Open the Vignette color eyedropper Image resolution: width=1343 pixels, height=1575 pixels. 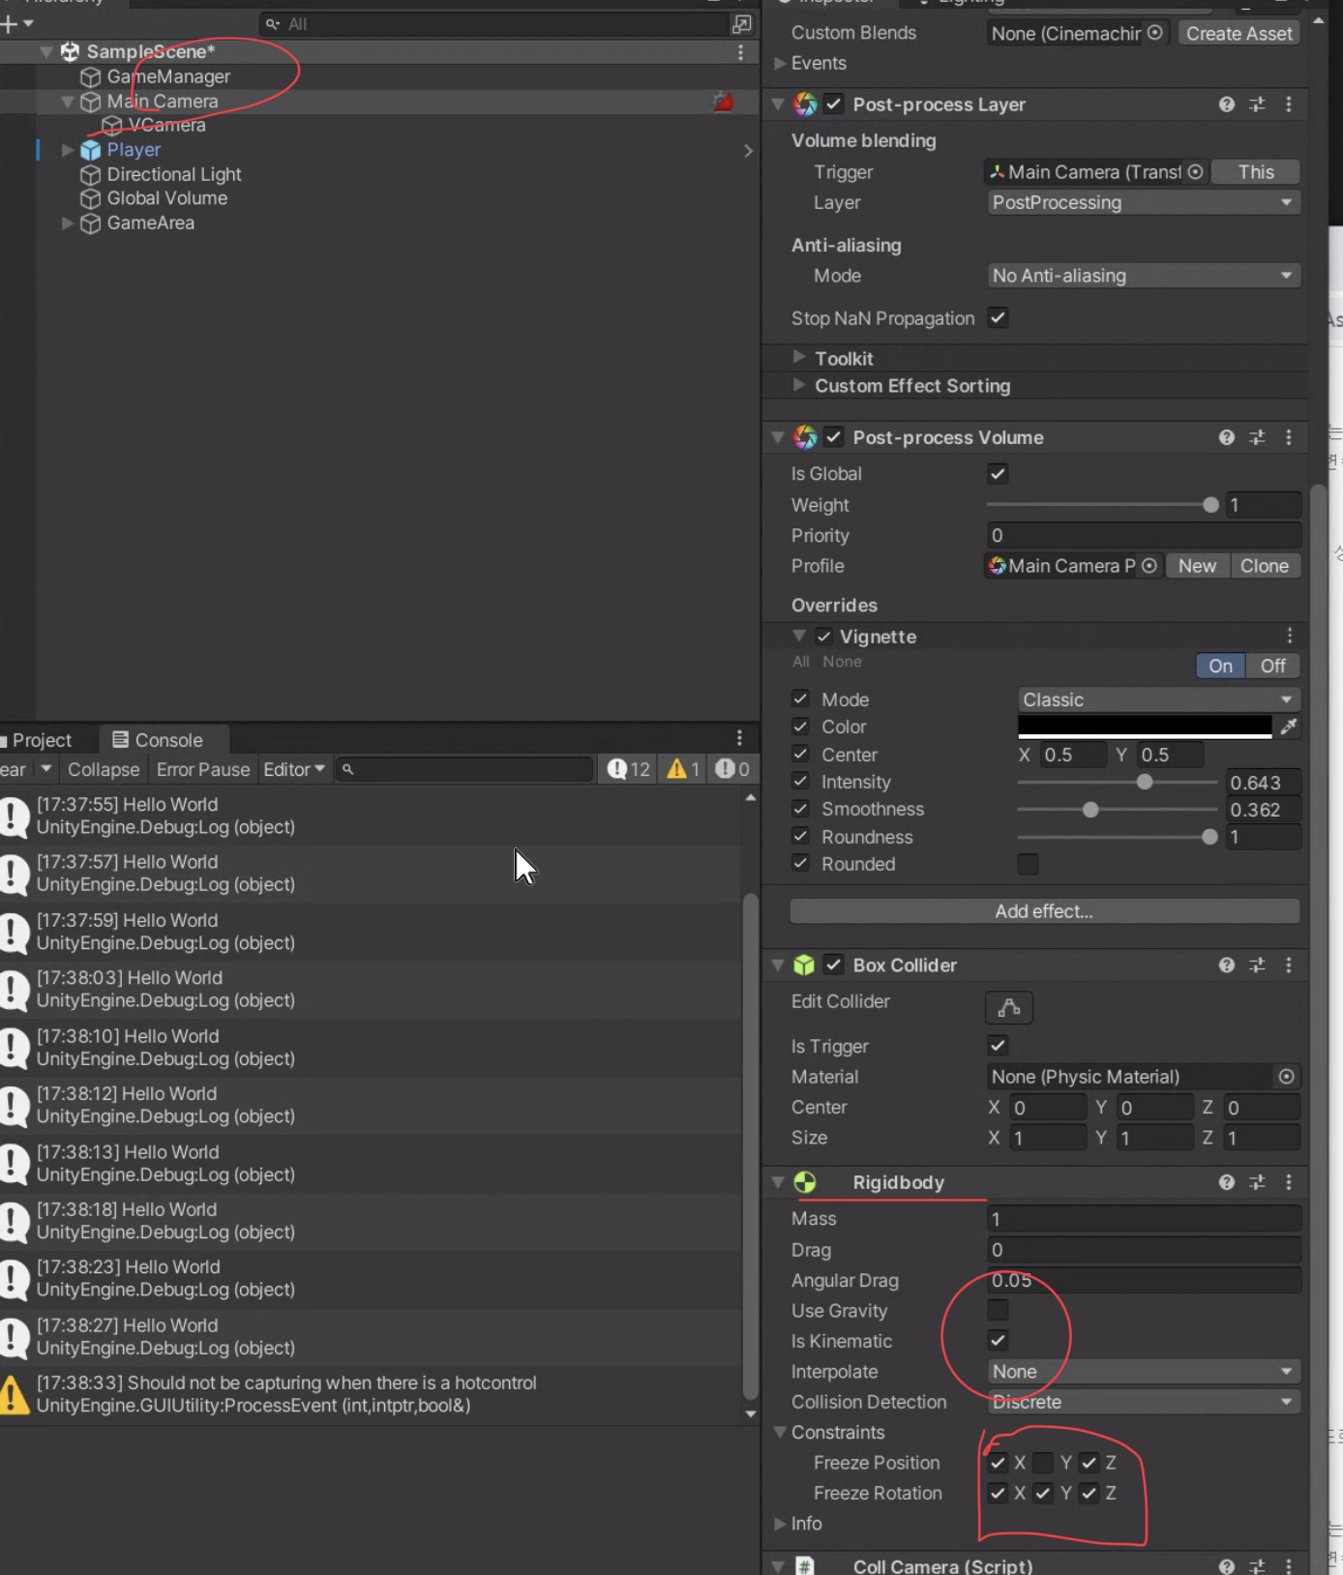(1288, 727)
